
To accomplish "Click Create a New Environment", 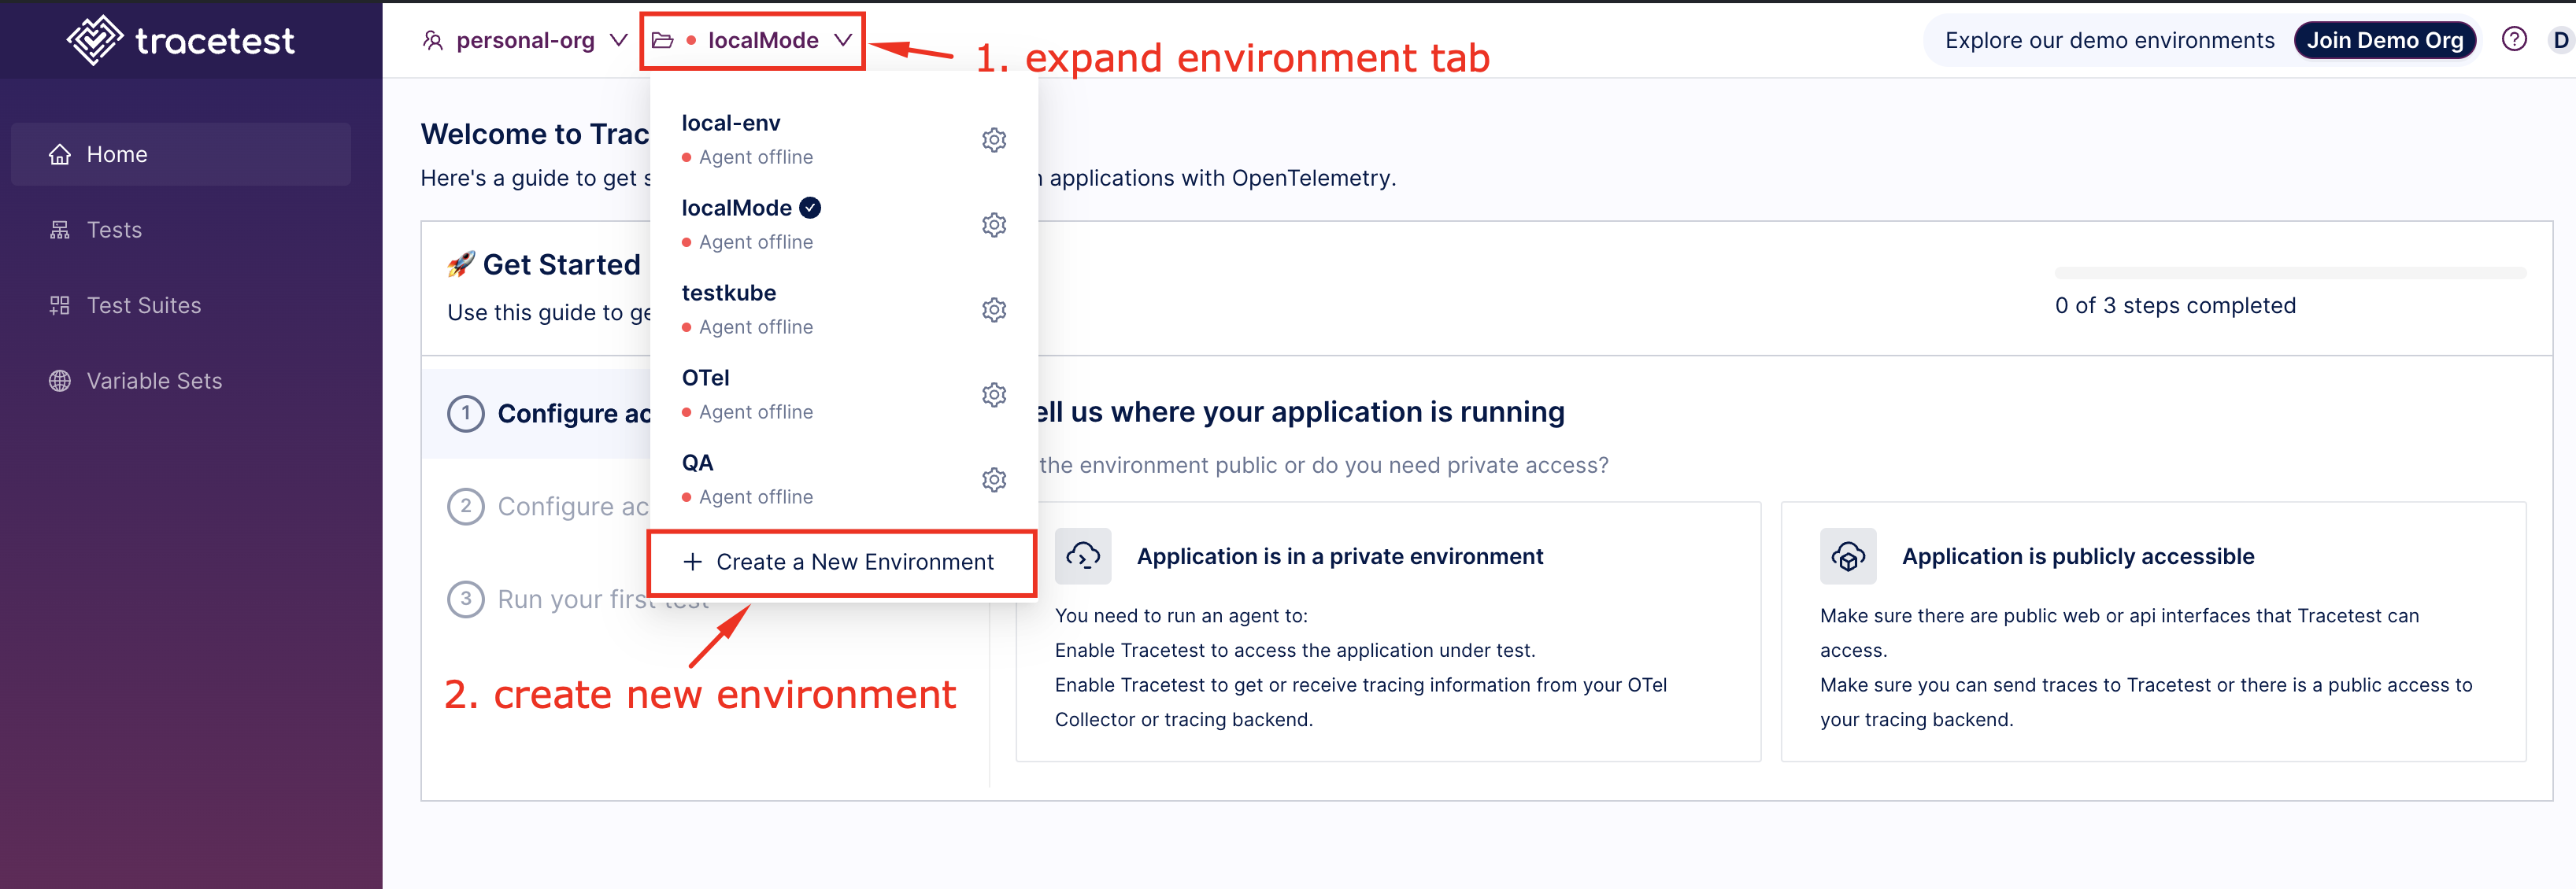I will click(x=841, y=562).
